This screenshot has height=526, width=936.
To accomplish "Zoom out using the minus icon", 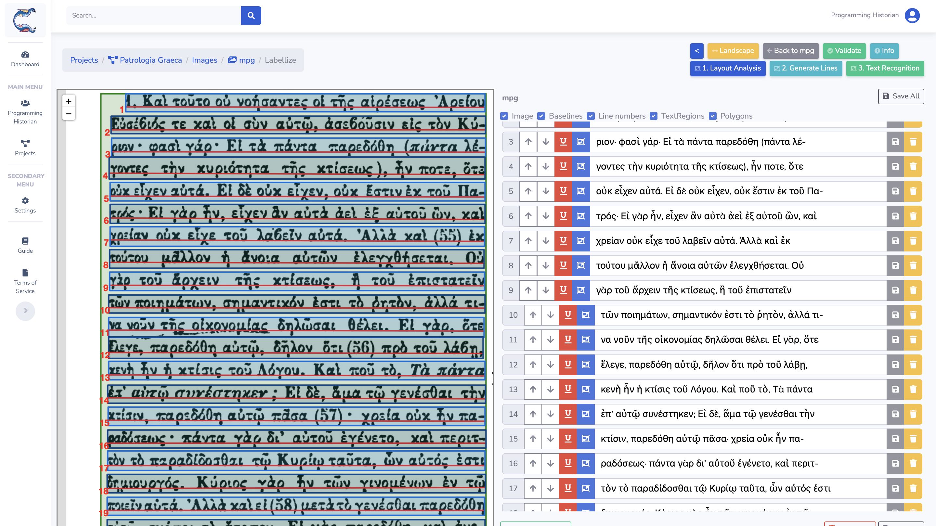I will (68, 113).
